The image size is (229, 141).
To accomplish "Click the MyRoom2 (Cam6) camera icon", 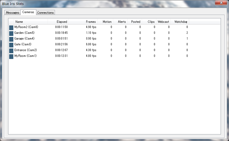I will (x=11, y=28).
